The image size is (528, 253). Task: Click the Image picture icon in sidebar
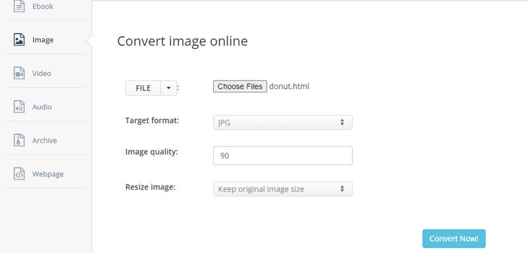[19, 40]
